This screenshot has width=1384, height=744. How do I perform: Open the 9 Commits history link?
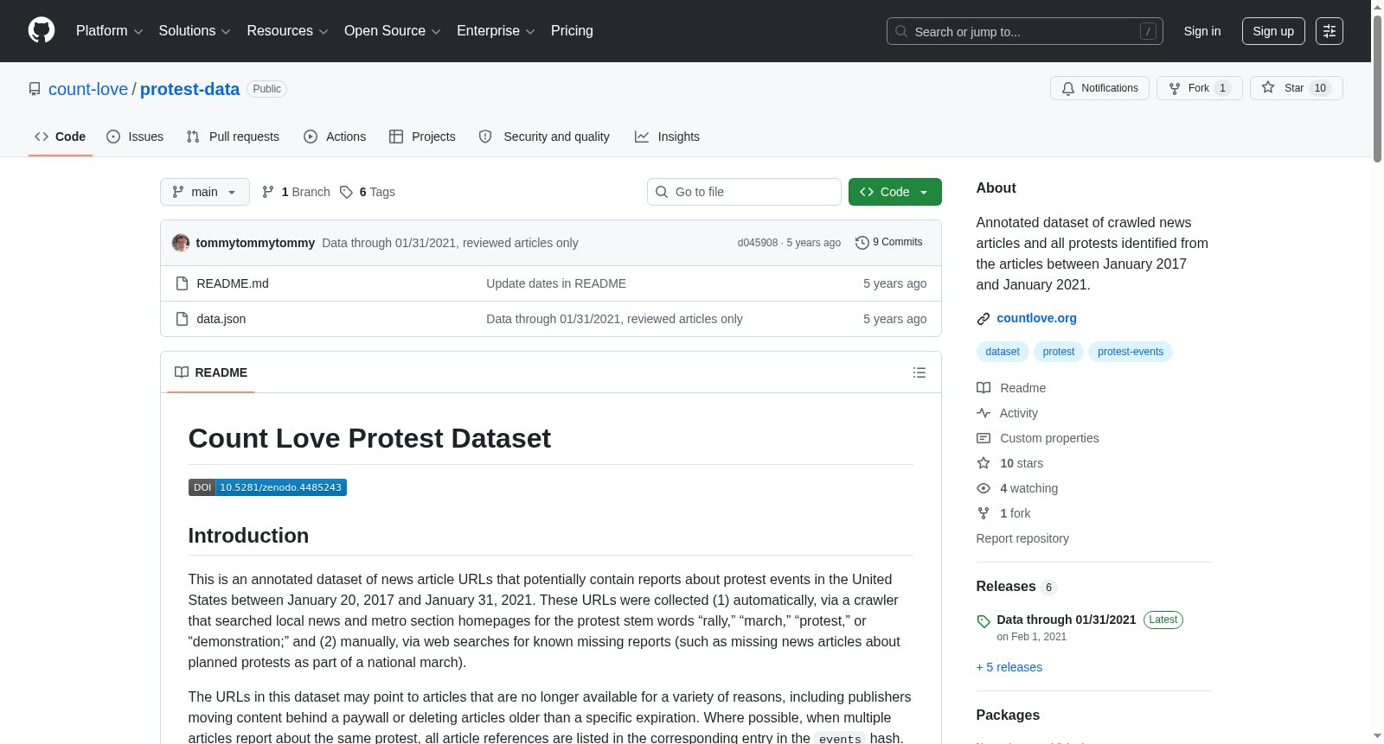pyautogui.click(x=889, y=243)
